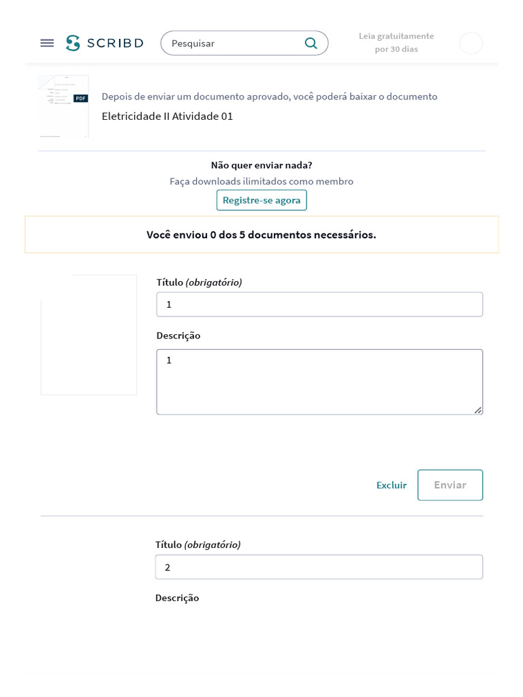Click the Scribd logo

105,43
